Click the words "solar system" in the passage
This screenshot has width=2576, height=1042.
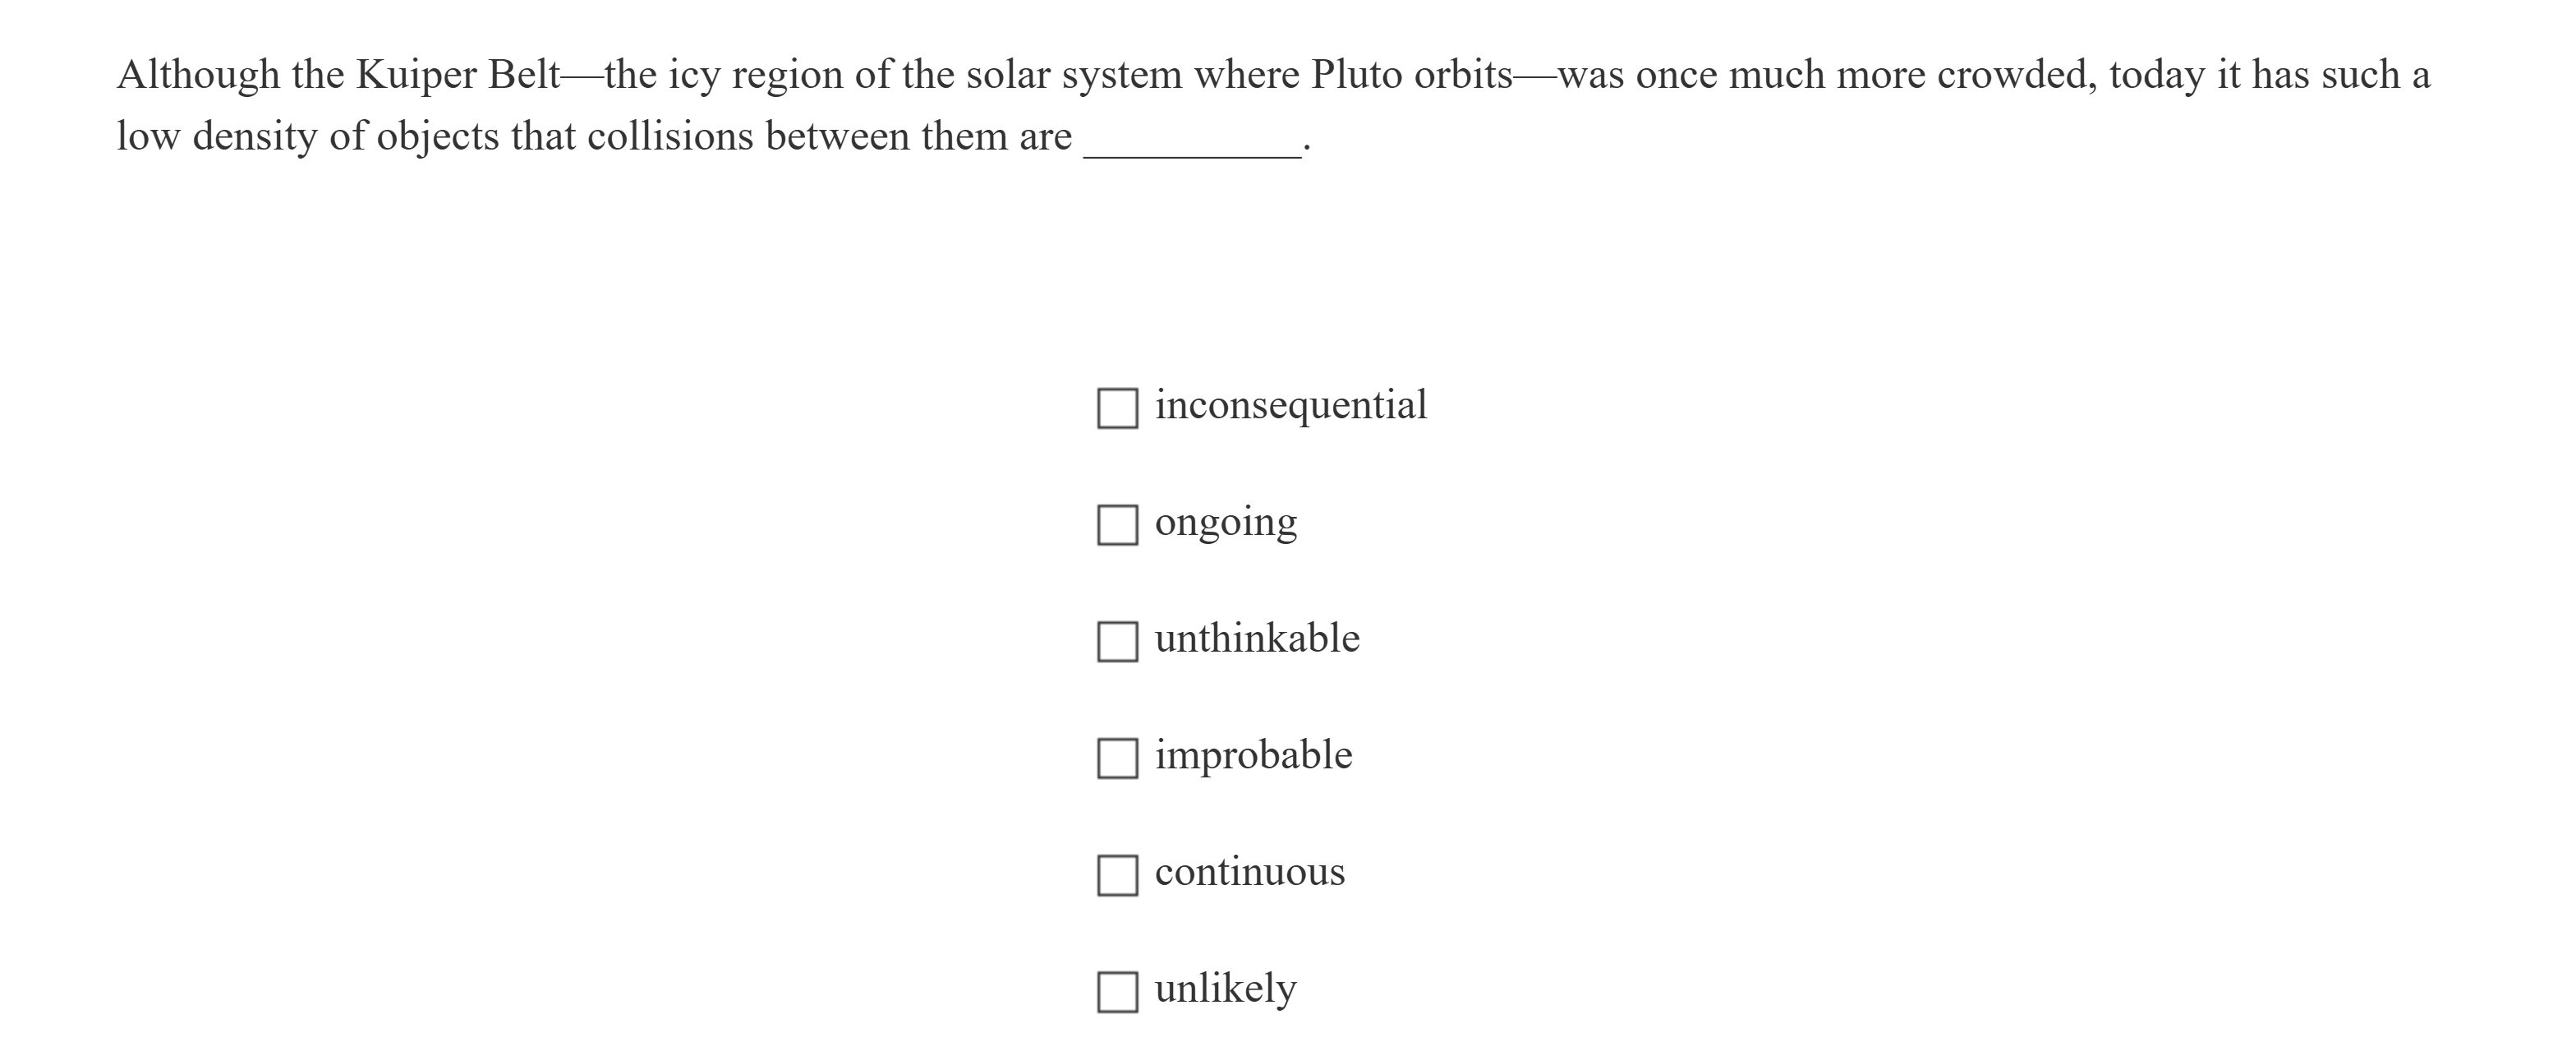1074,75
